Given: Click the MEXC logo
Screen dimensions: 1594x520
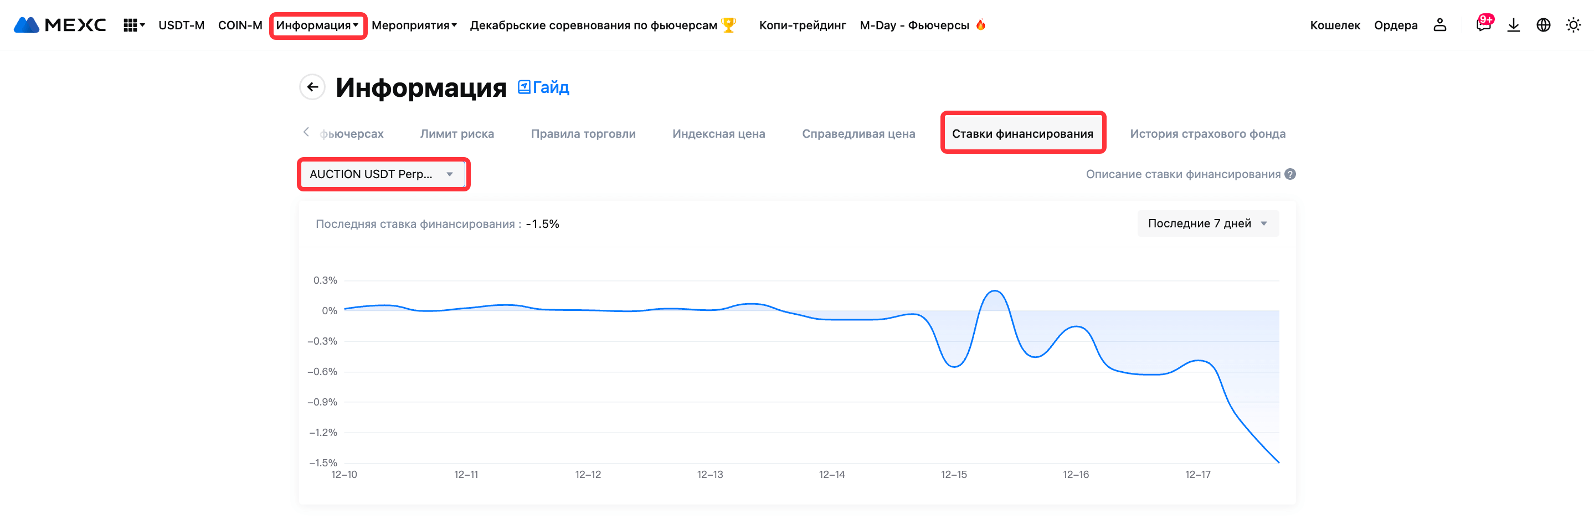Looking at the screenshot, I should [59, 25].
